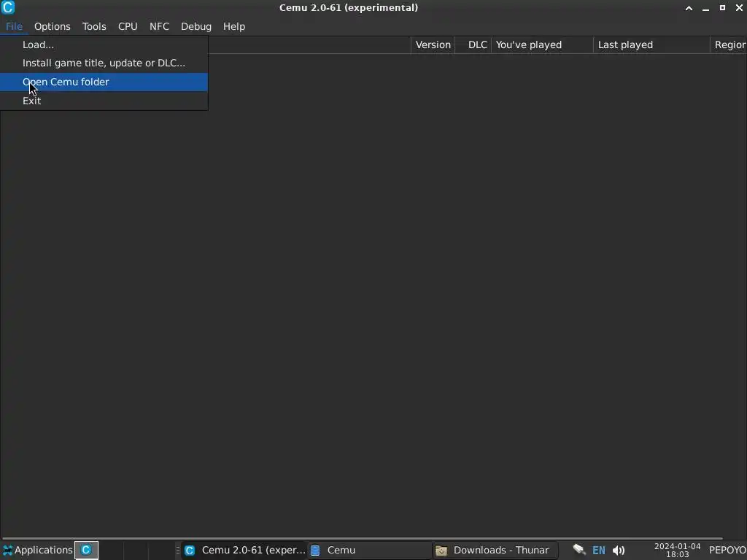Choose Exit from the File menu
The height and width of the screenshot is (560, 747).
104,101
